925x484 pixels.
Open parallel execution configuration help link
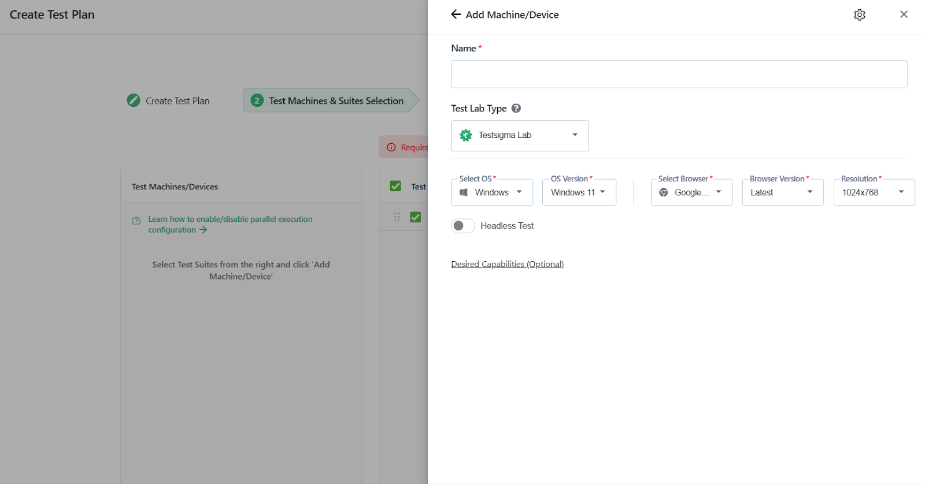pyautogui.click(x=230, y=224)
